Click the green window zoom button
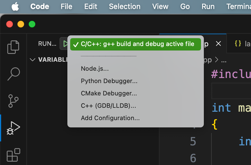Viewport: 251px width, 165px height. [32, 24]
